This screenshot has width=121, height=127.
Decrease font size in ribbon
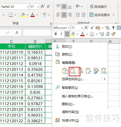tap(49, 6)
